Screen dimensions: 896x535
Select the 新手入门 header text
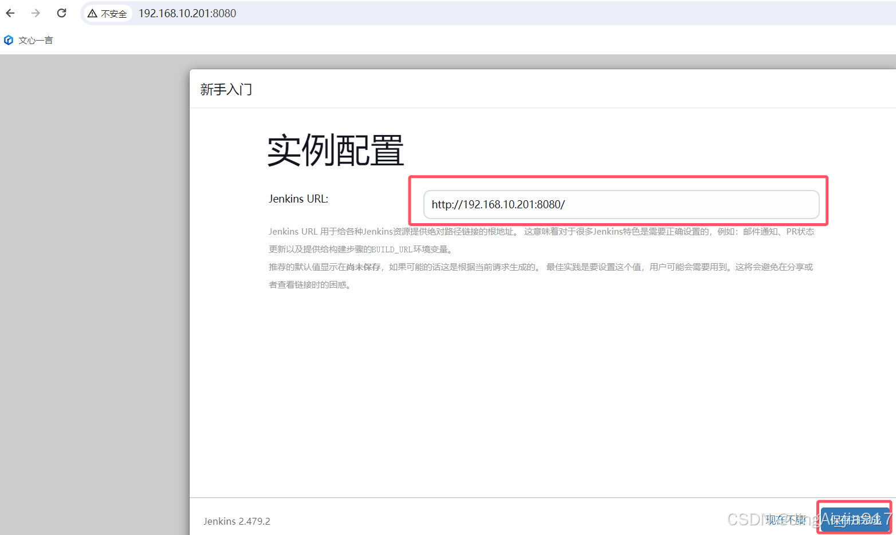click(x=226, y=89)
